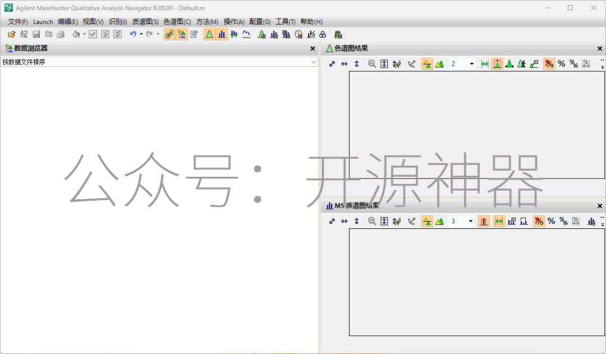Autoscale both axes in chromatogram toolbar
Screen dimensions: 606x354
[x=332, y=64]
